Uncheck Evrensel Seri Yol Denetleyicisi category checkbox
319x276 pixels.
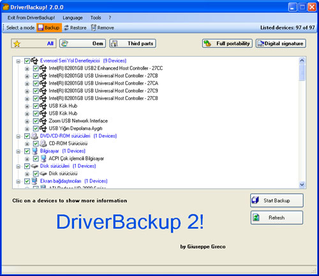pyautogui.click(x=27, y=61)
